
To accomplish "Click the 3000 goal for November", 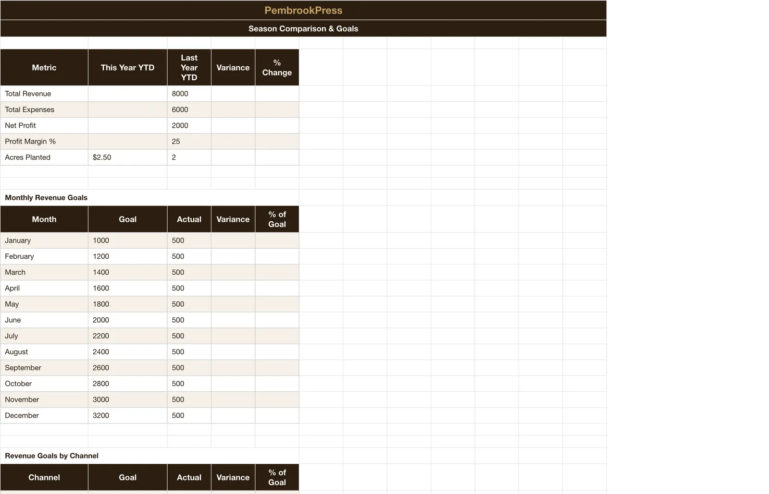I will (x=128, y=399).
